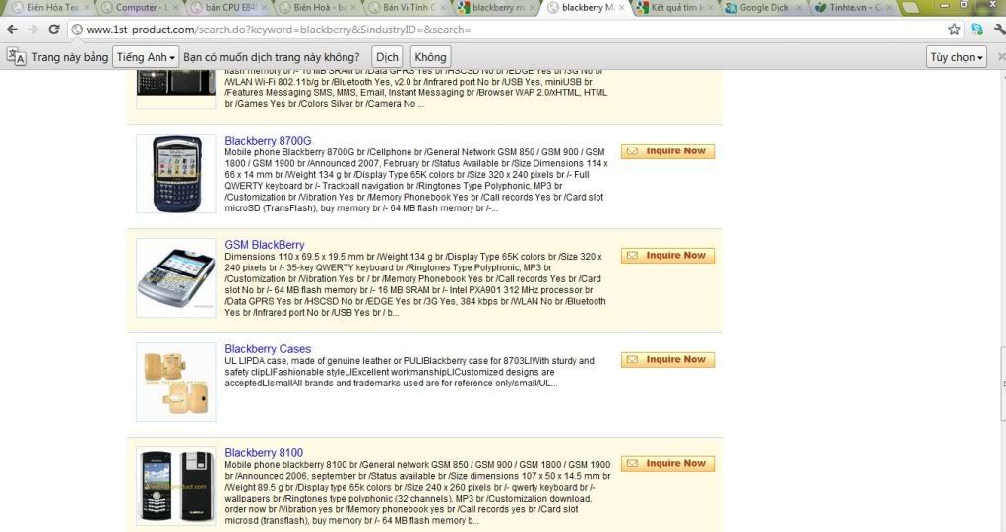Click the browser back arrow
The image size is (1006, 532).
(12, 30)
